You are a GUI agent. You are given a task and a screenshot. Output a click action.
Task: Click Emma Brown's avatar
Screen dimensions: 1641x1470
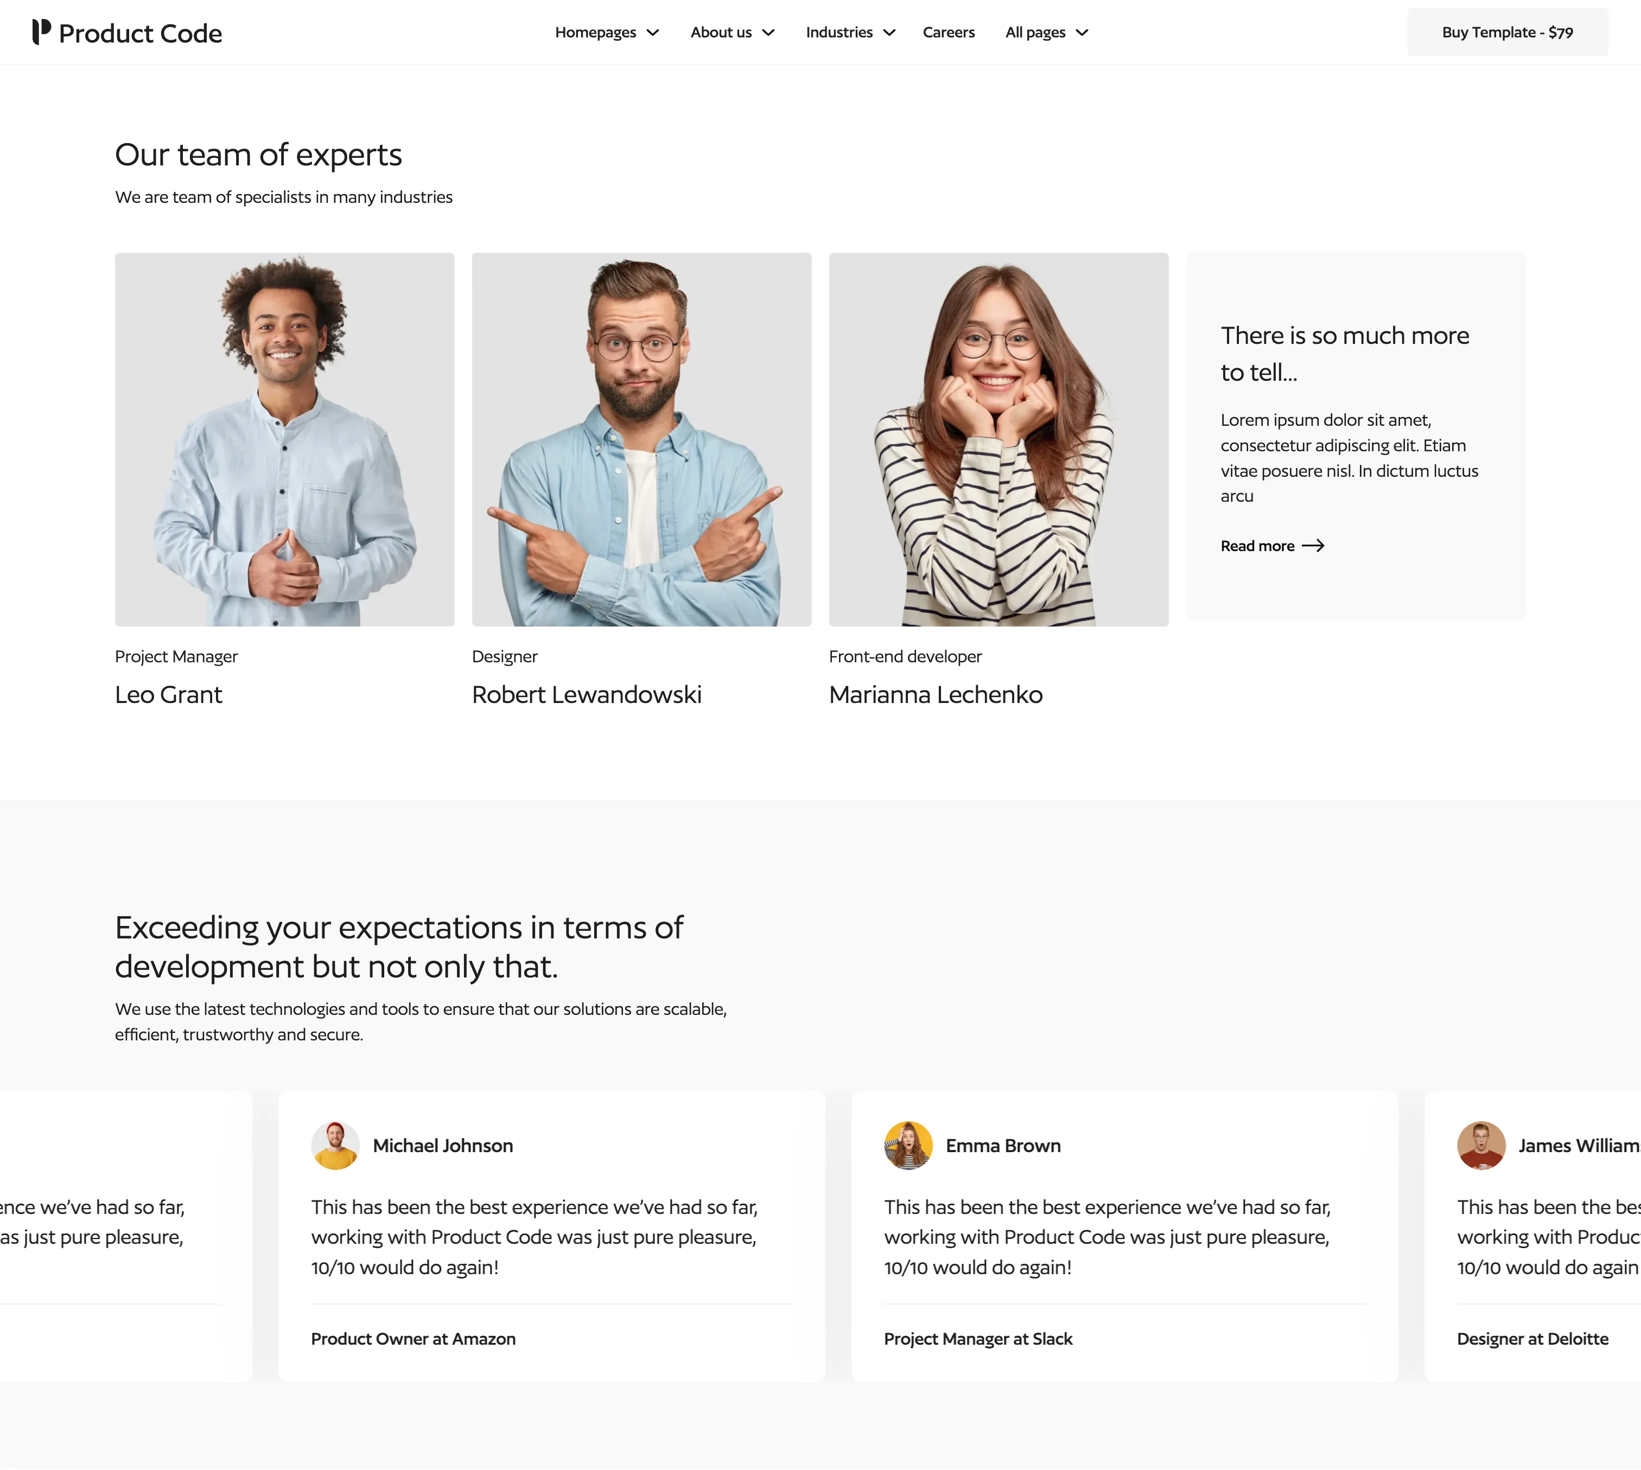click(x=908, y=1145)
